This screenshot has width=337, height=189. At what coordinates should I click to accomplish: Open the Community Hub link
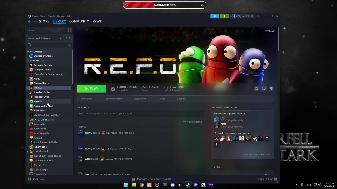pyautogui.click(x=113, y=99)
